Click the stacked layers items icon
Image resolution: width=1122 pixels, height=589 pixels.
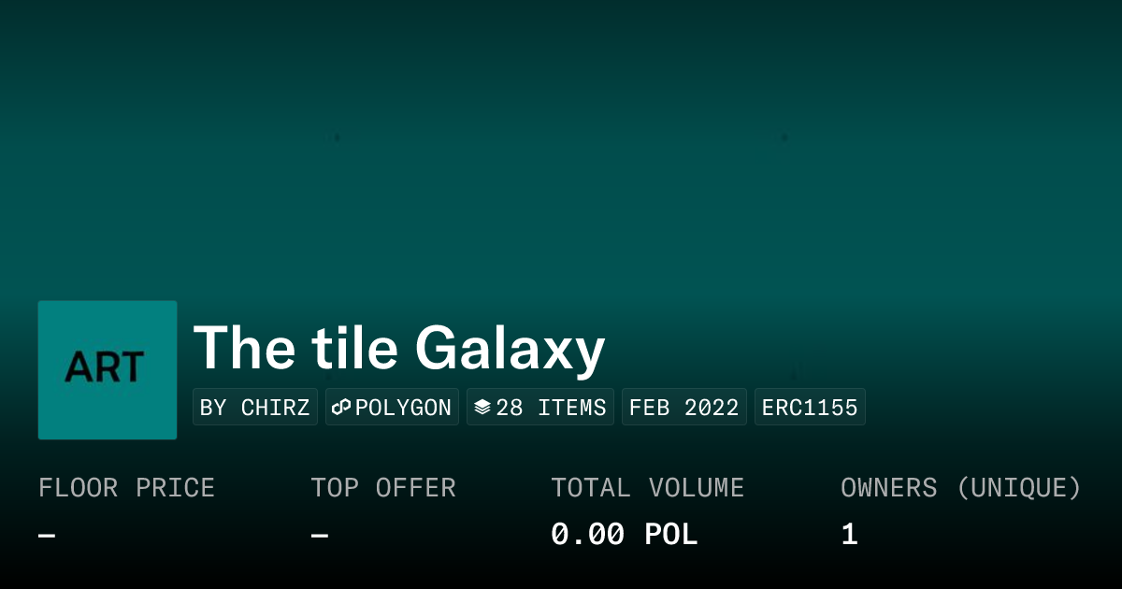click(482, 408)
